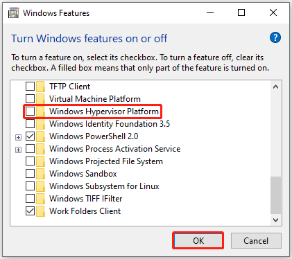Image resolution: width=292 pixels, height=259 pixels.
Task: Click the Windows Features title bar icon
Action: click(x=13, y=12)
